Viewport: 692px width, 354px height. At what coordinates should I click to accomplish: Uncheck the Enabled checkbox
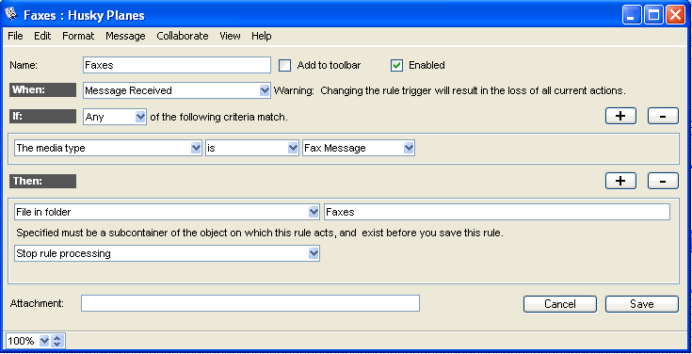point(396,65)
